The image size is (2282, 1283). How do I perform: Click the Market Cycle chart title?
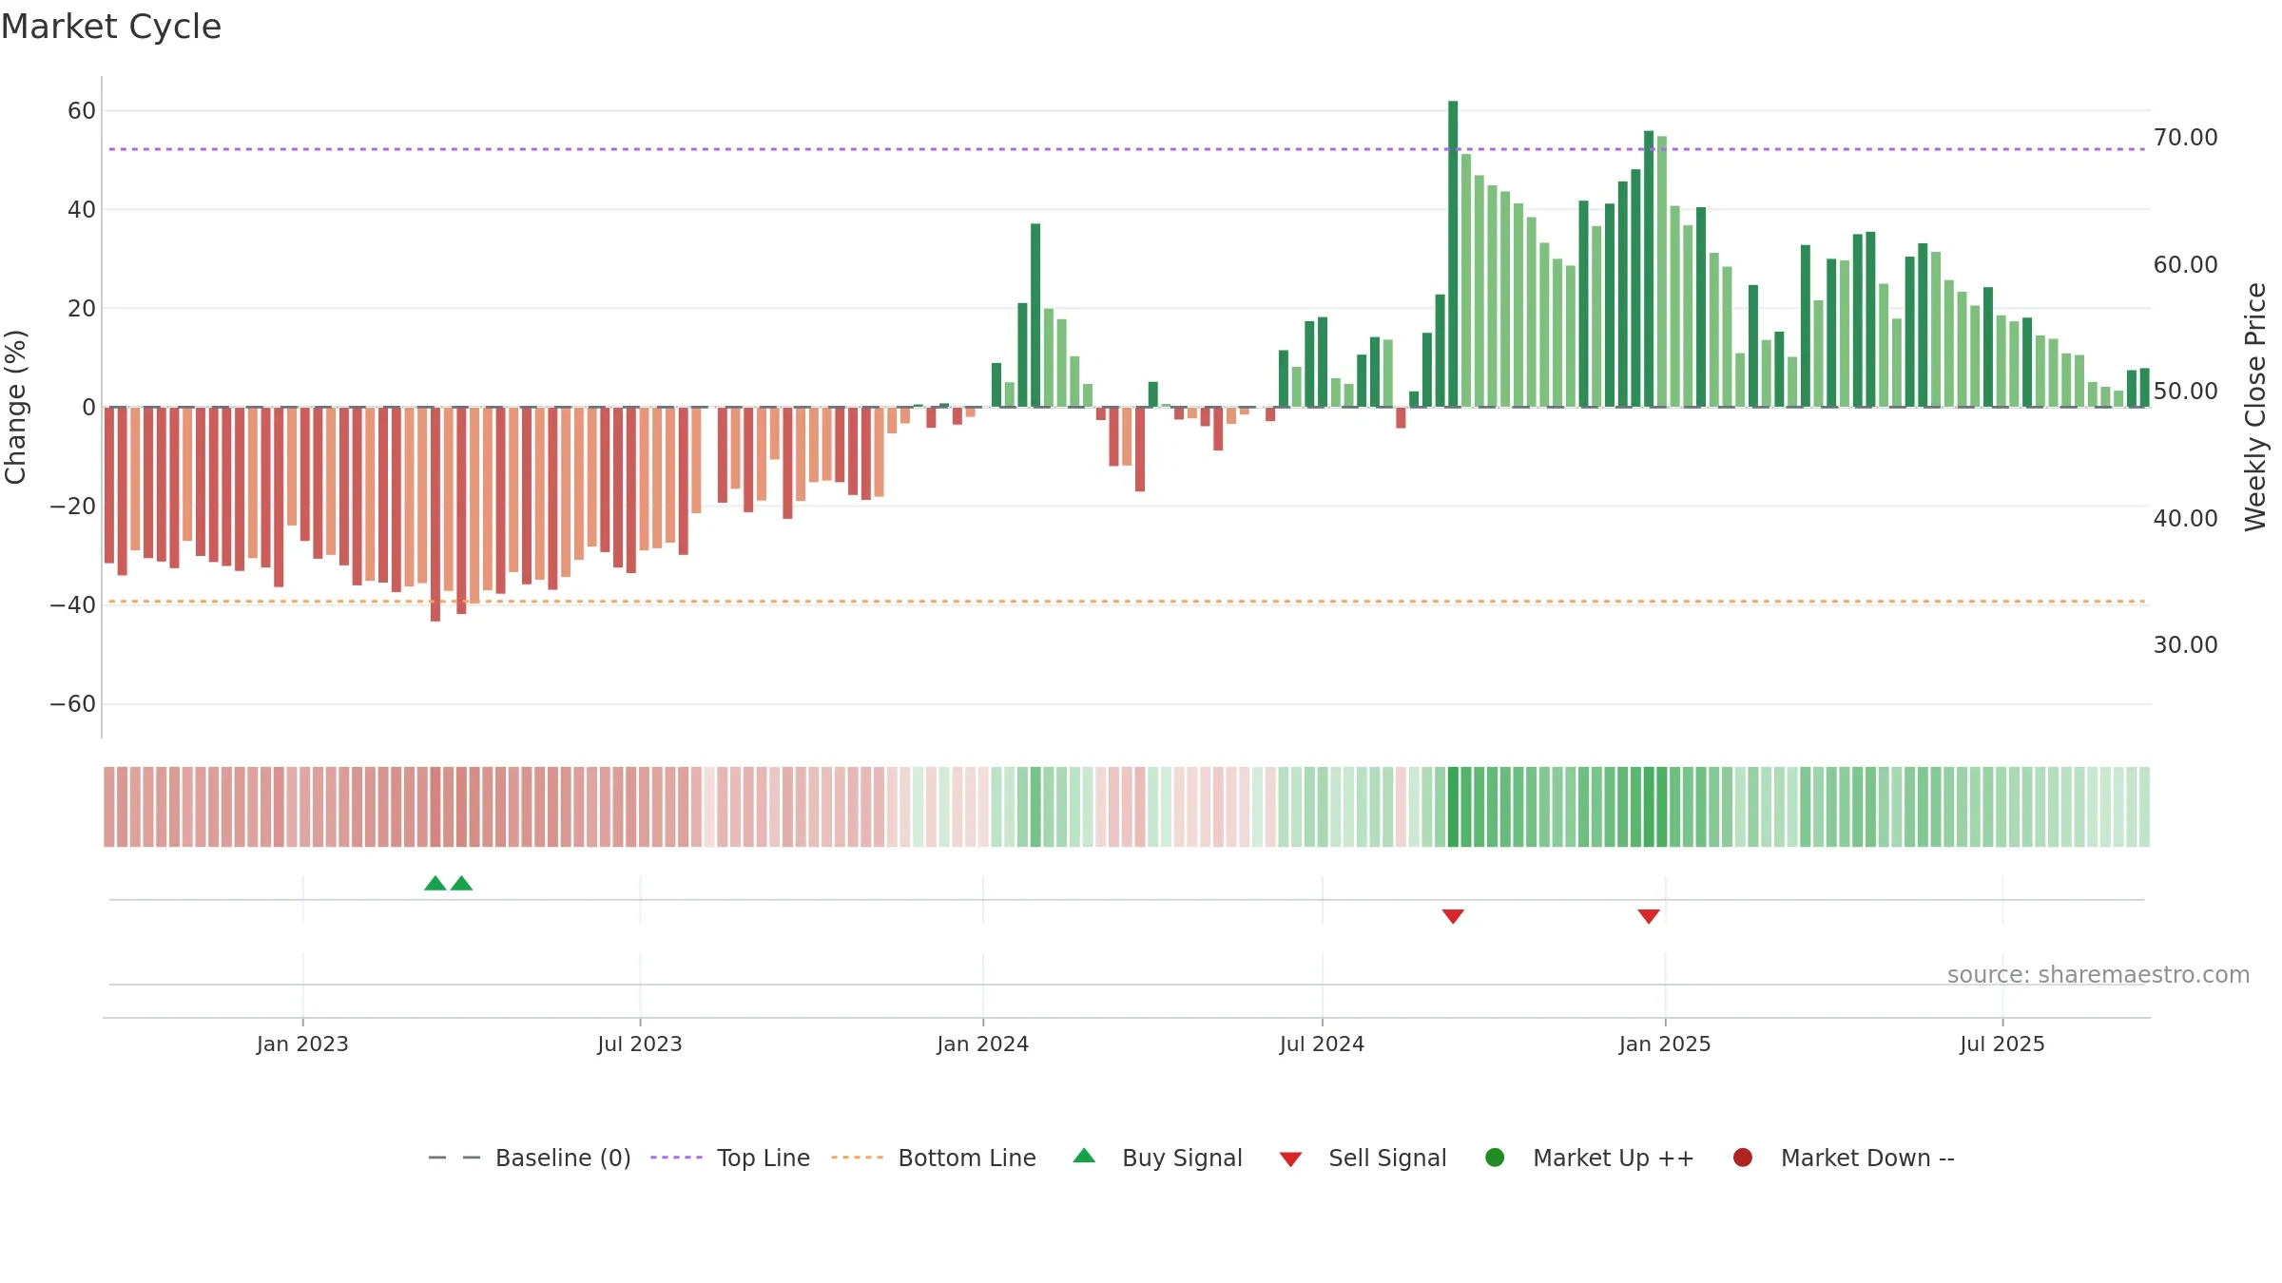click(x=111, y=27)
